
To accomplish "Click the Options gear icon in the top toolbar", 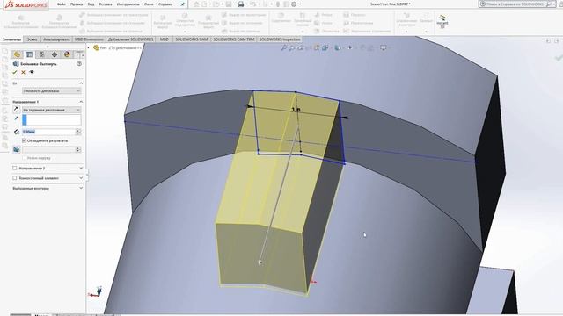I will click(294, 4).
